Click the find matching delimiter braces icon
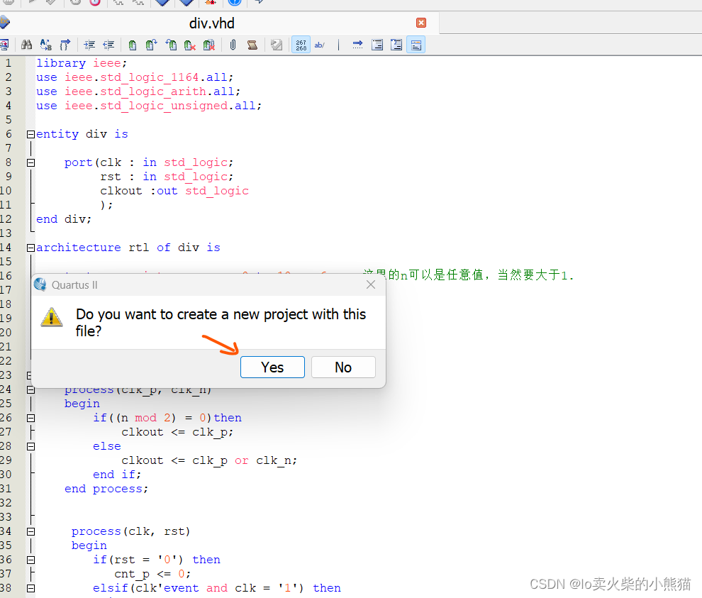Image resolution: width=702 pixels, height=598 pixels. [x=65, y=45]
